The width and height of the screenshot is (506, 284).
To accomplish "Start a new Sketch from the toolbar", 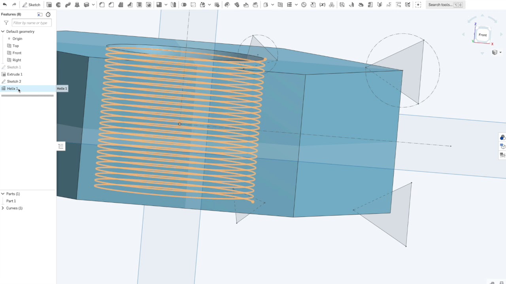I will pos(31,5).
